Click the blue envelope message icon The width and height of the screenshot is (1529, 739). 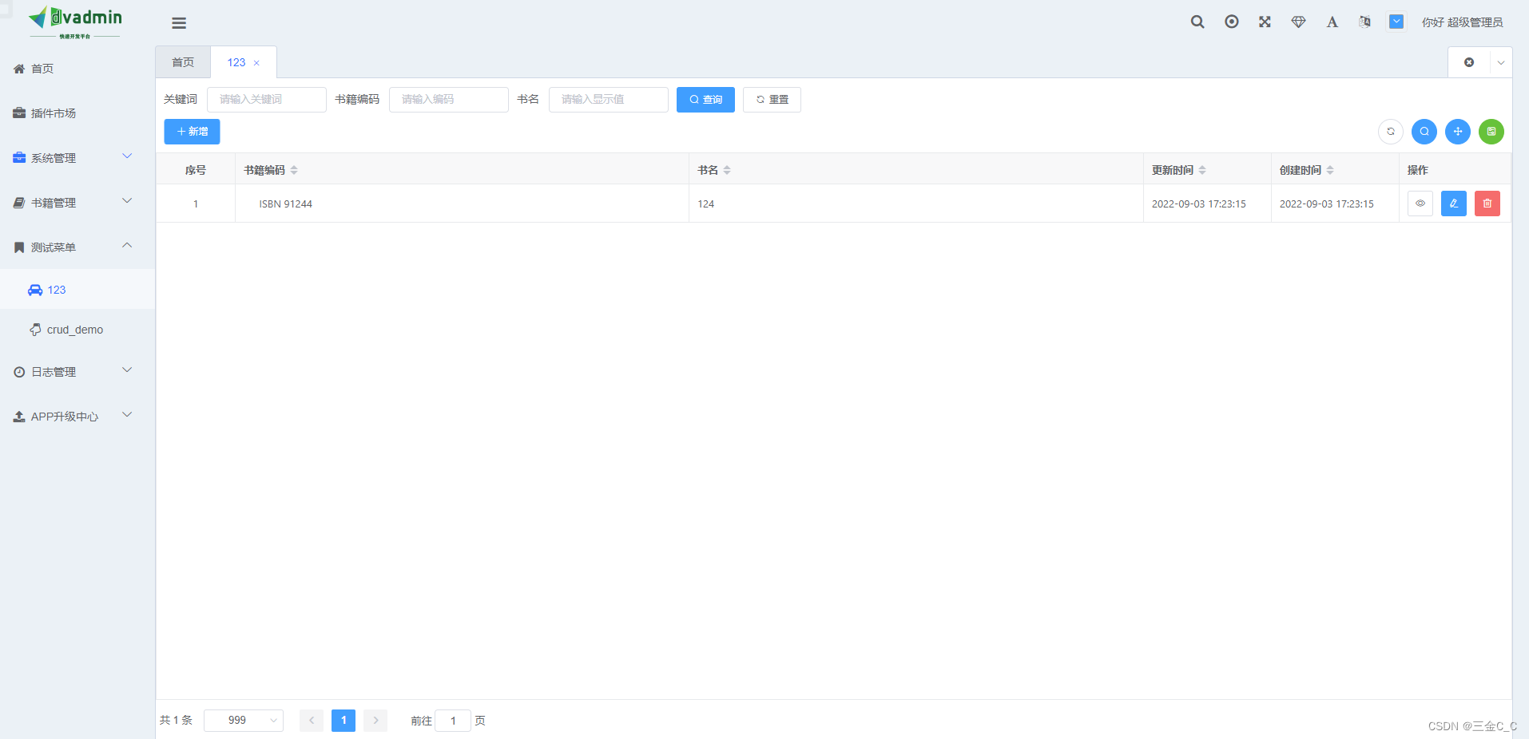[x=1396, y=22]
